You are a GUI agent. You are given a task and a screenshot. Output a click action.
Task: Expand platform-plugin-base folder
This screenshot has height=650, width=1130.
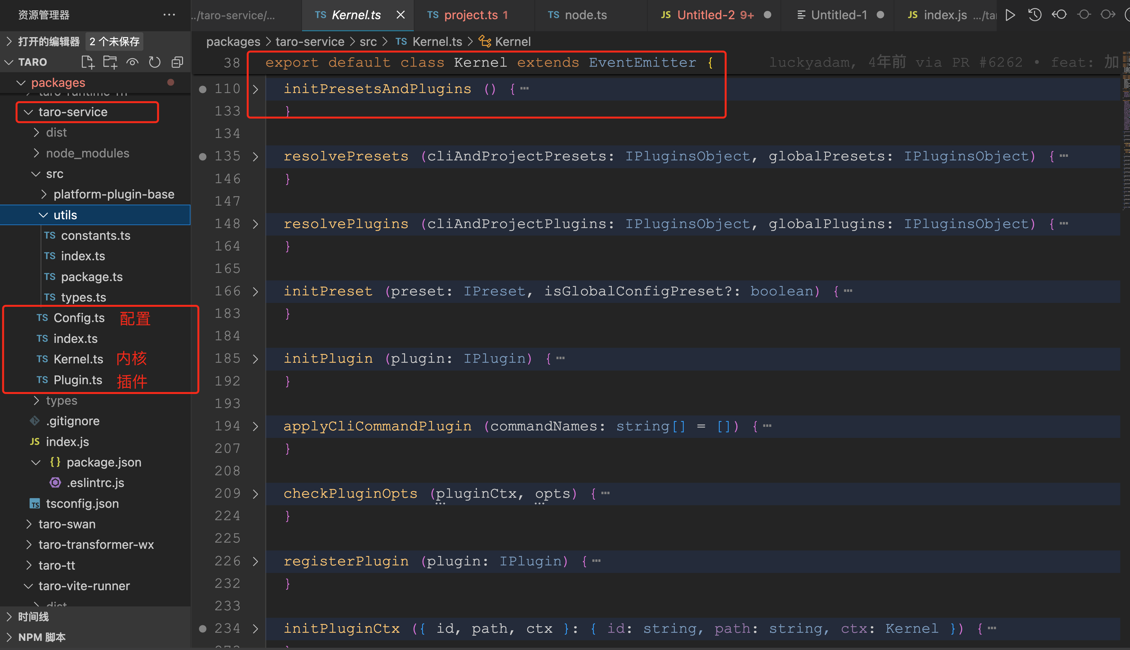(x=44, y=194)
